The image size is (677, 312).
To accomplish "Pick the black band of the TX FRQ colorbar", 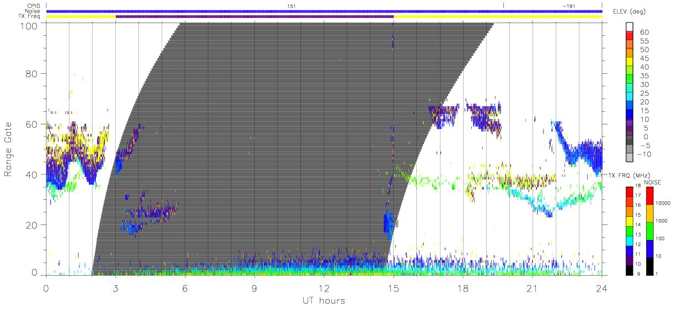I will pyautogui.click(x=630, y=271).
